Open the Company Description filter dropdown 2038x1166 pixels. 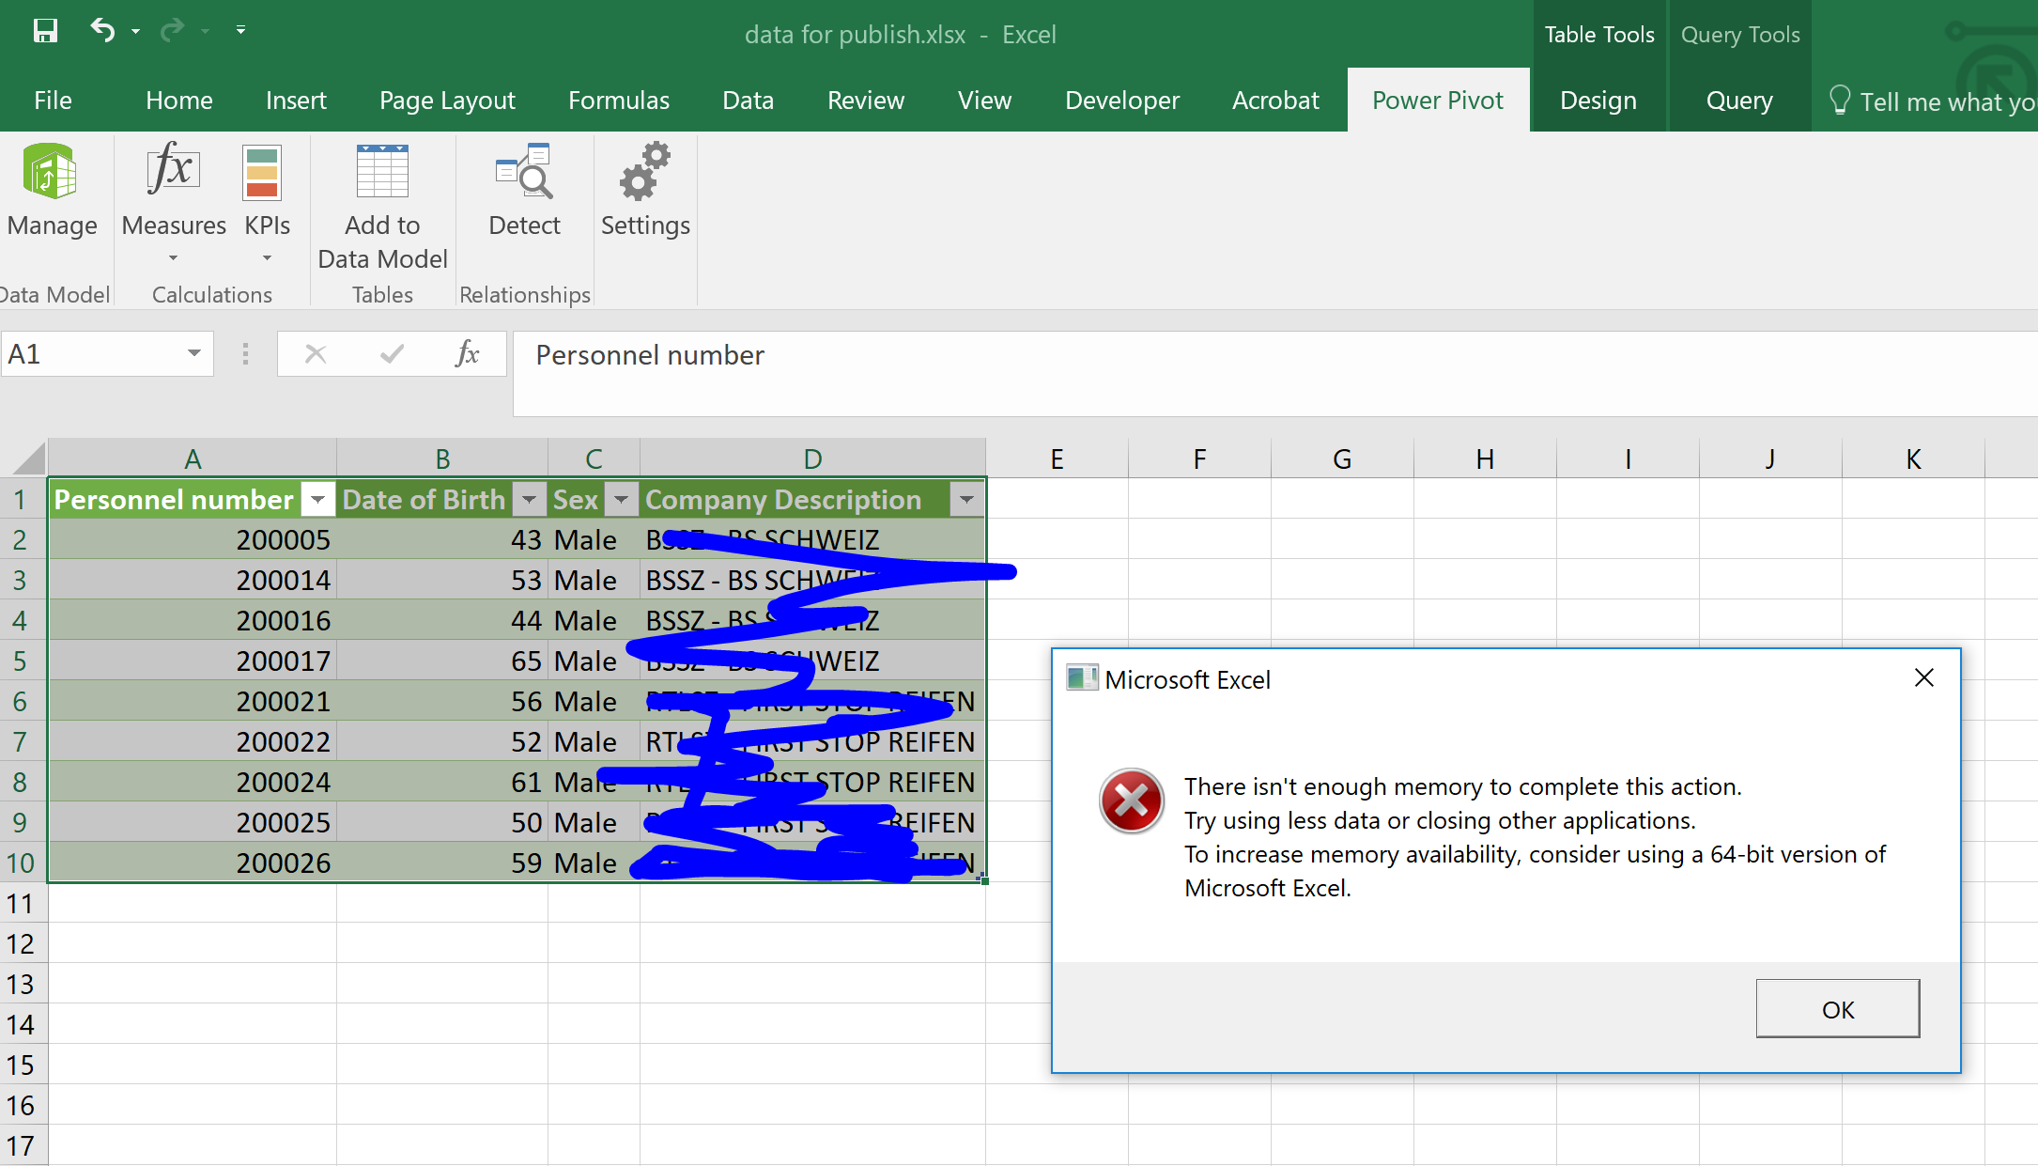pos(966,500)
